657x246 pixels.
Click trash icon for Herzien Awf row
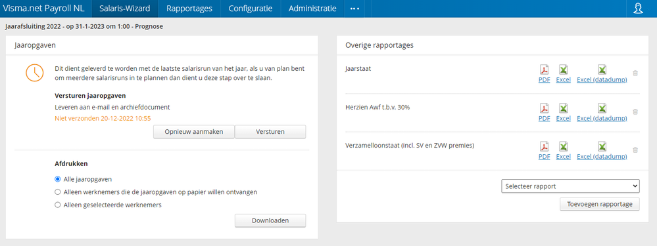[x=635, y=112]
